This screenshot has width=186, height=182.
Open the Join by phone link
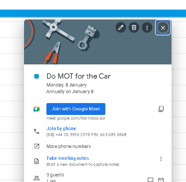61,128
